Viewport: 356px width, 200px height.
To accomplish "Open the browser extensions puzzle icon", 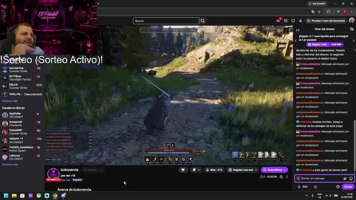I will pyautogui.click(x=328, y=12).
